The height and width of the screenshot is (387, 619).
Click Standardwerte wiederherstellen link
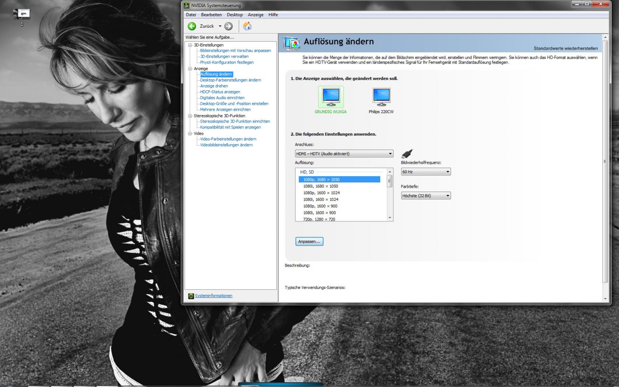point(566,48)
